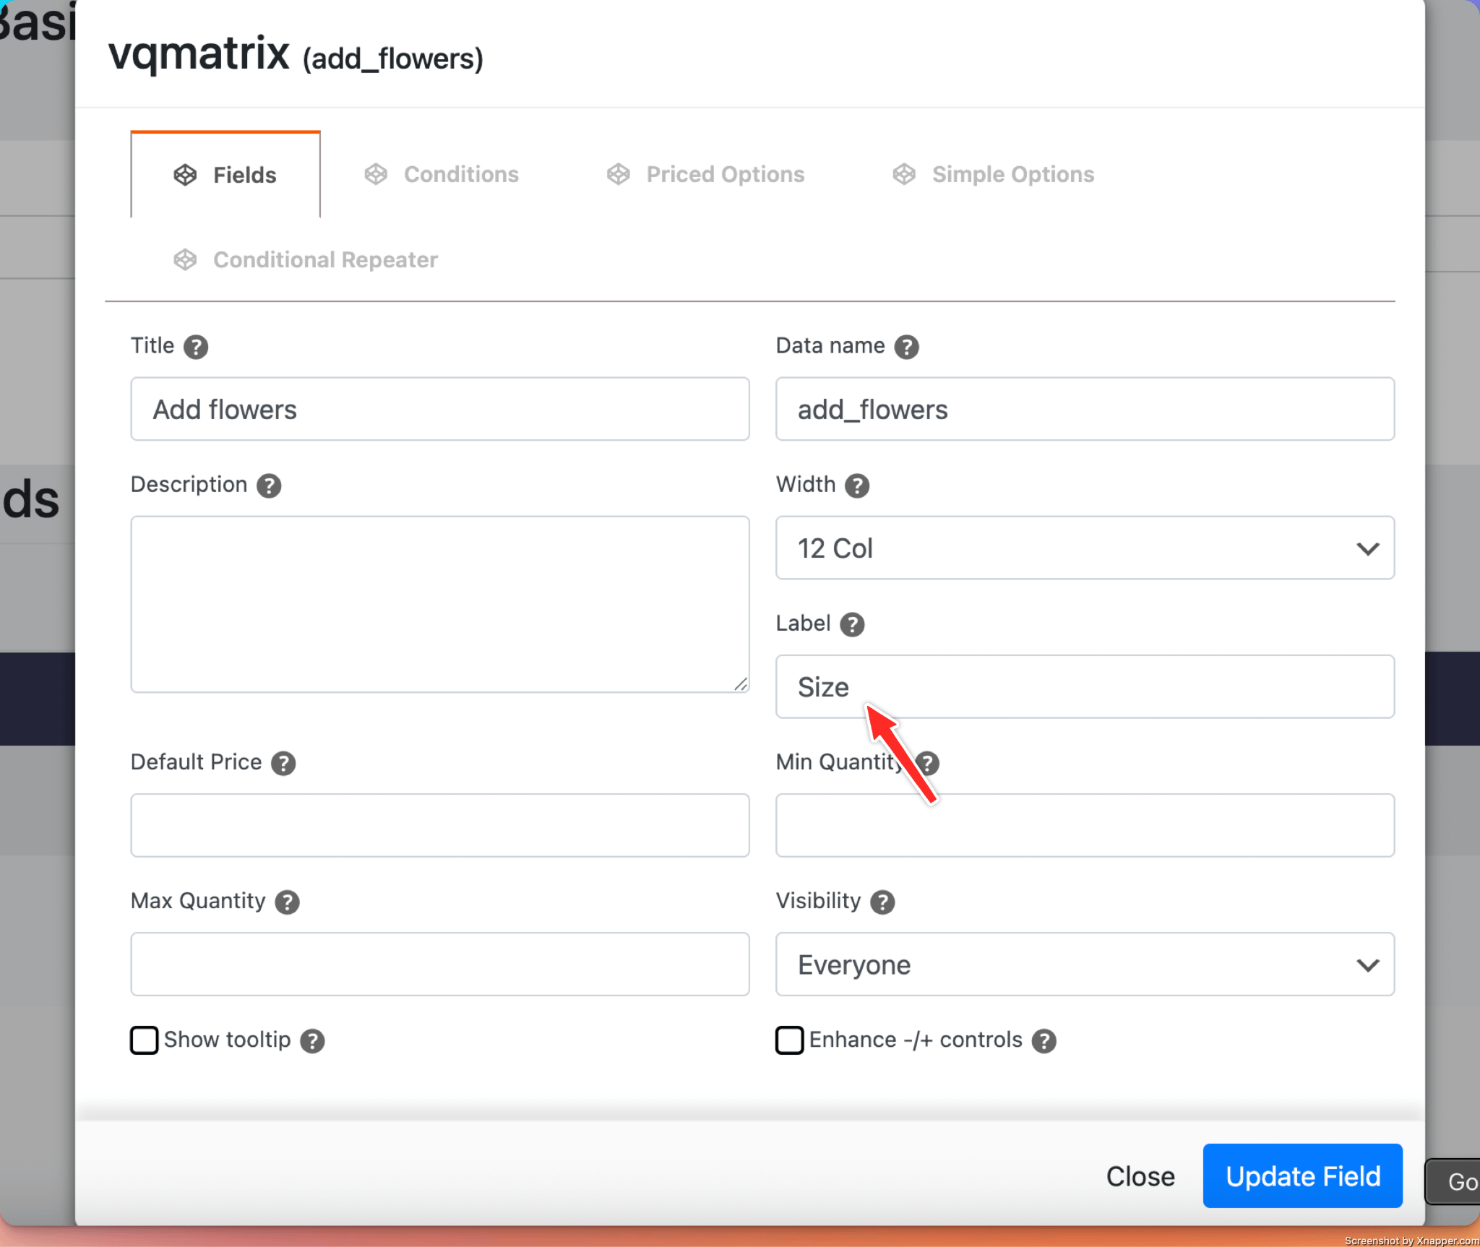Click the Width help question icon
This screenshot has width=1480, height=1247.
[857, 486]
